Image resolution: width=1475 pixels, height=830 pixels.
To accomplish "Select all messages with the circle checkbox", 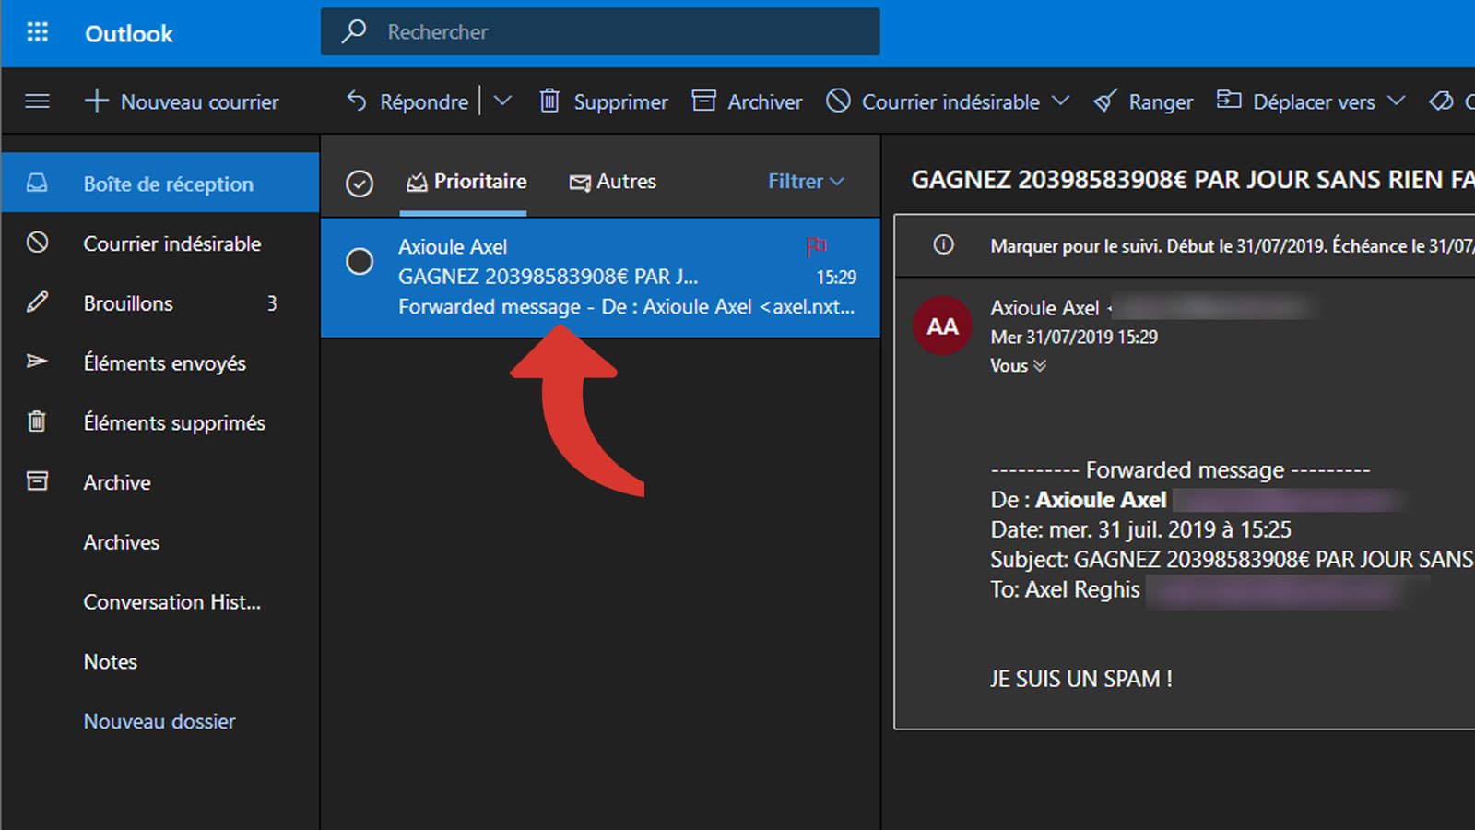I will click(360, 181).
